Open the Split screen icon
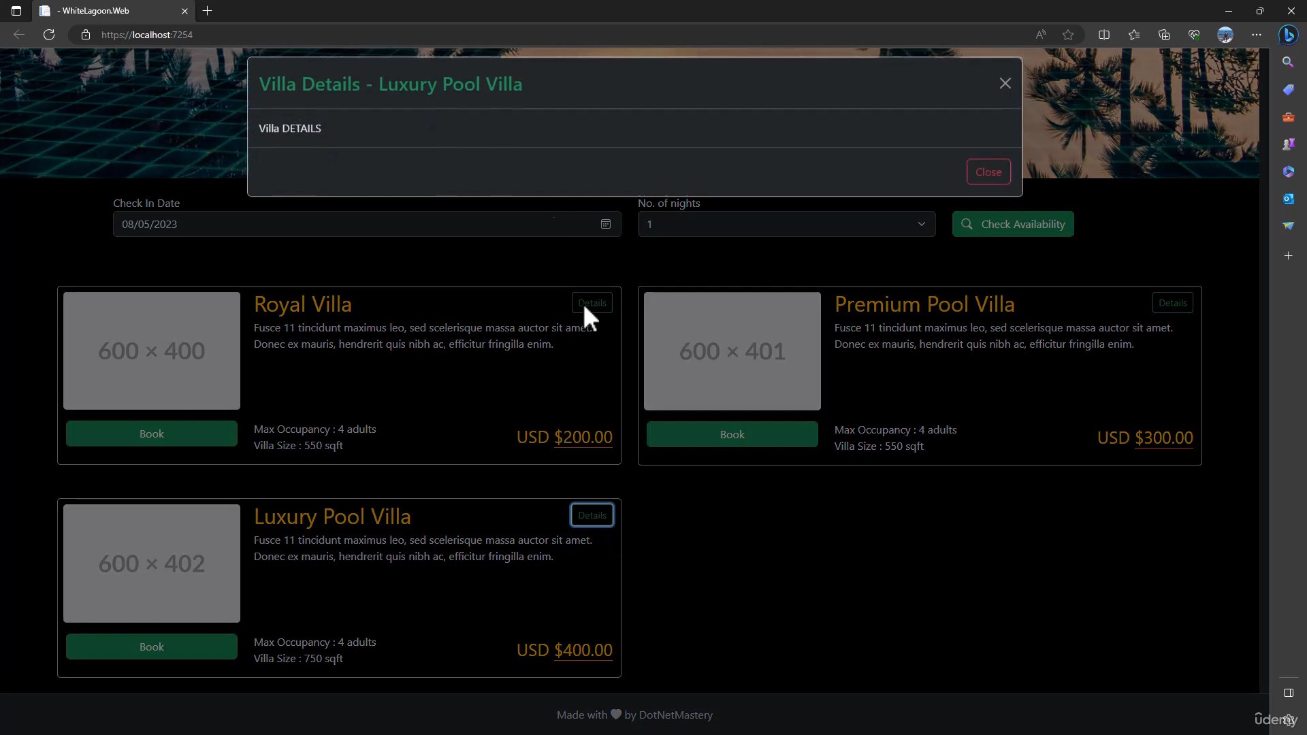Screen dimensions: 1307x735 pyautogui.click(x=1104, y=35)
